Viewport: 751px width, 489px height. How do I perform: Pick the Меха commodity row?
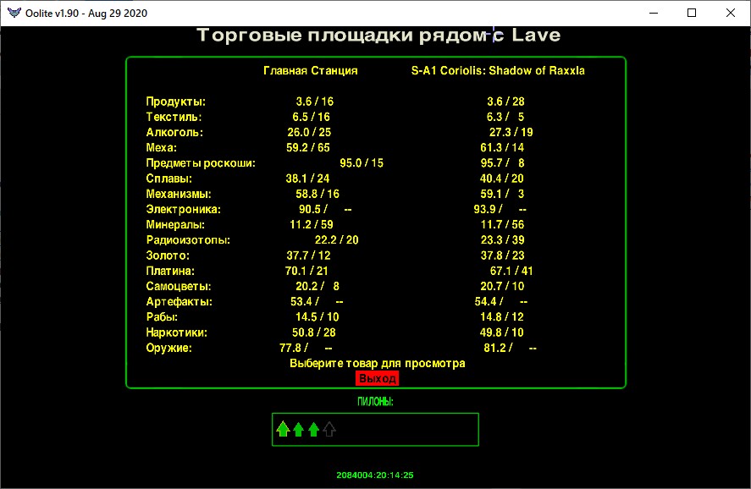point(162,147)
